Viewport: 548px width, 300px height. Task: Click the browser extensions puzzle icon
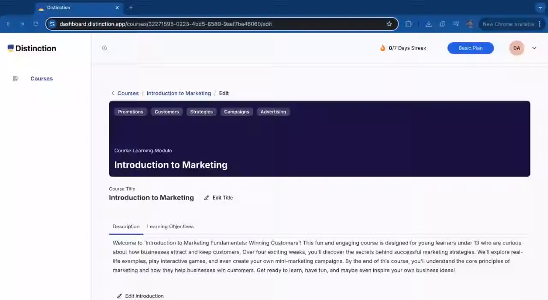coord(408,24)
